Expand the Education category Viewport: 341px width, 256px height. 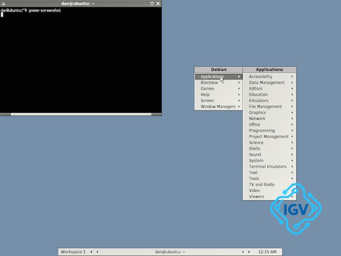(269, 95)
